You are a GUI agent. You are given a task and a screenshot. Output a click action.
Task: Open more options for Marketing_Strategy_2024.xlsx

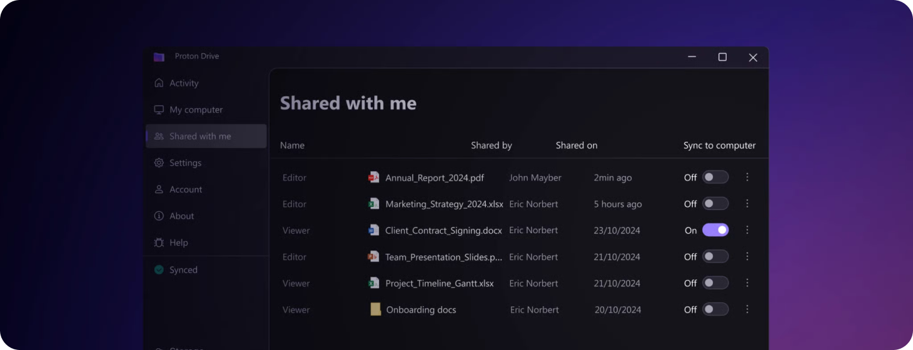(x=747, y=204)
